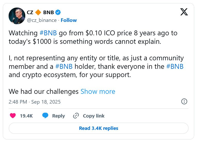Click the heart like icon
The height and width of the screenshot is (142, 197).
[x=13, y=116]
